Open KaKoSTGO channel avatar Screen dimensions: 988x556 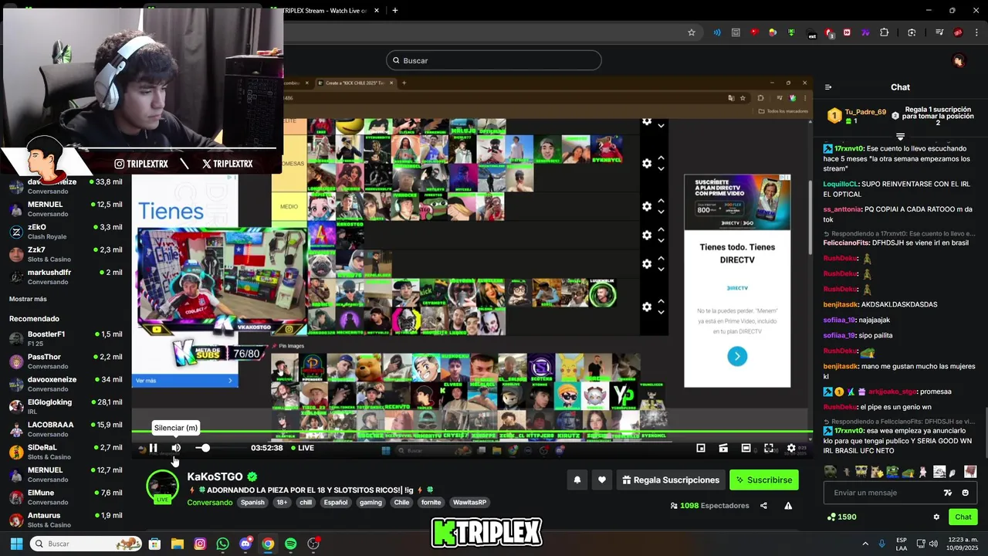pos(162,486)
